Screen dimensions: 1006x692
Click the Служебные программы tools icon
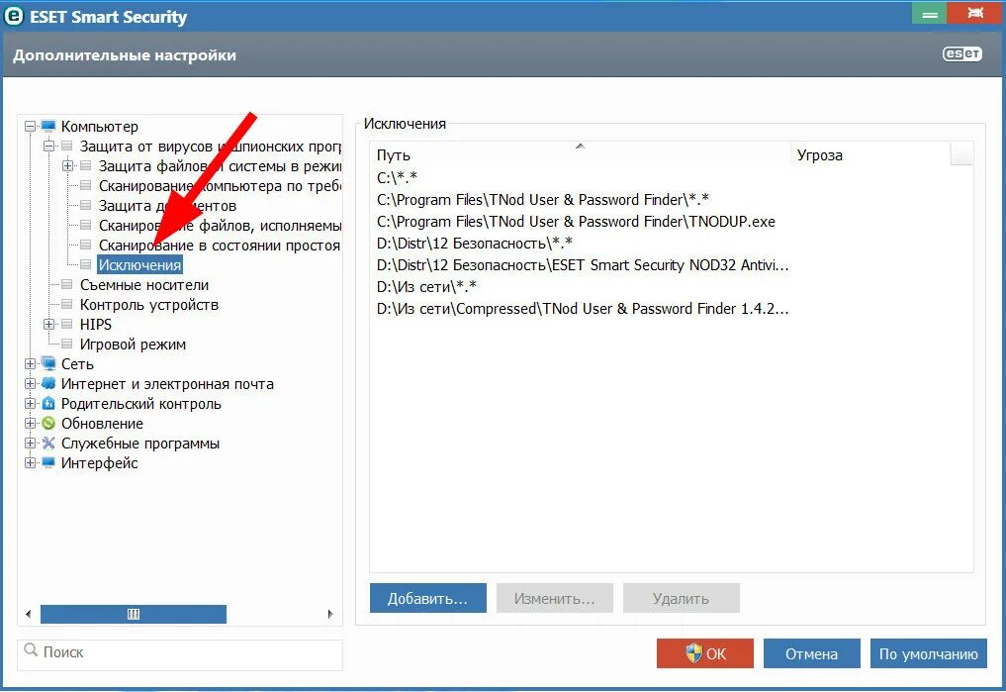point(48,443)
